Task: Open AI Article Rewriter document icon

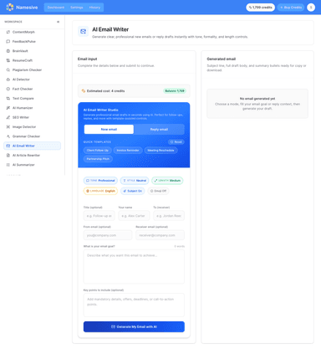Action: click(8, 156)
